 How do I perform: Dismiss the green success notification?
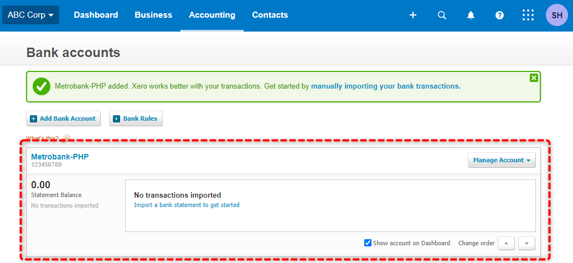(534, 78)
